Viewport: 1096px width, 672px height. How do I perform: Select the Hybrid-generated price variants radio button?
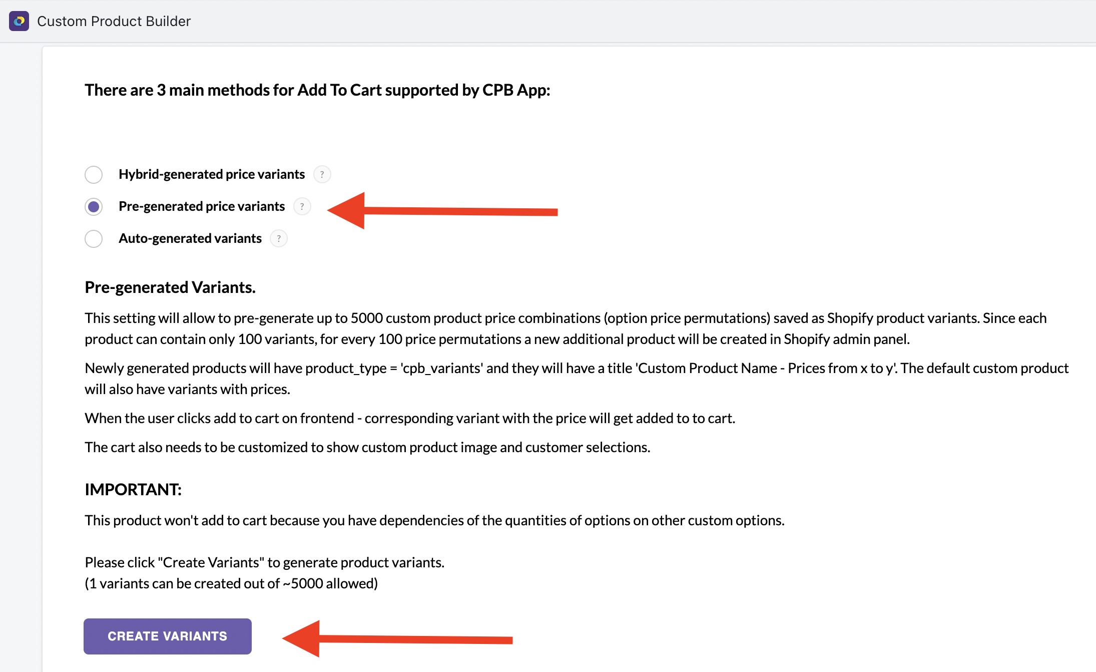(x=94, y=175)
